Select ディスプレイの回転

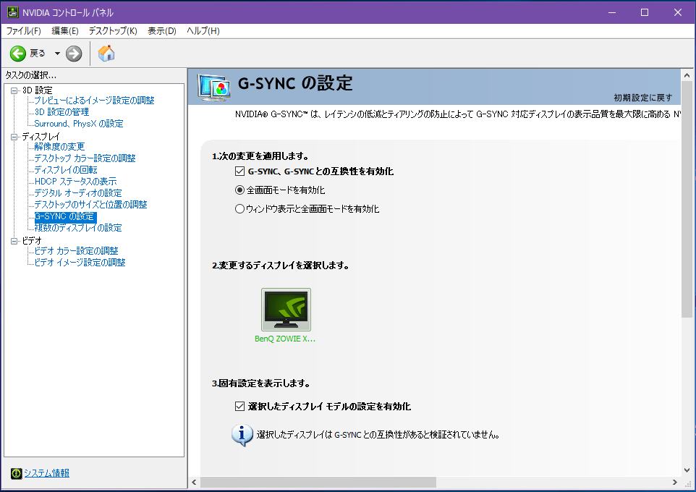[x=66, y=169]
